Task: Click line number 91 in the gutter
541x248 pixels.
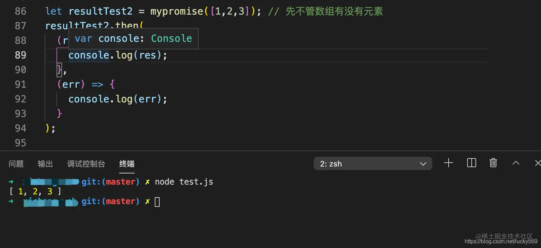Action: (21, 84)
